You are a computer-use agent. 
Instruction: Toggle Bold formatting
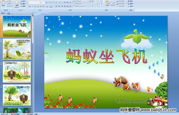[30, 7]
